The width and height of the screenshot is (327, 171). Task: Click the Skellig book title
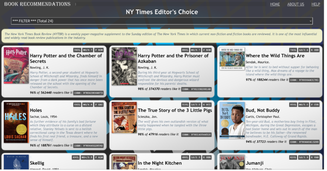tap(37, 163)
